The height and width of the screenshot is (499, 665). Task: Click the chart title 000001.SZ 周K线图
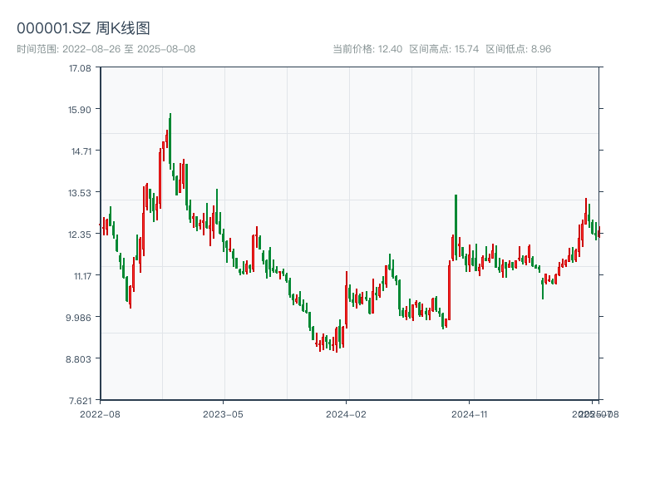tap(83, 28)
